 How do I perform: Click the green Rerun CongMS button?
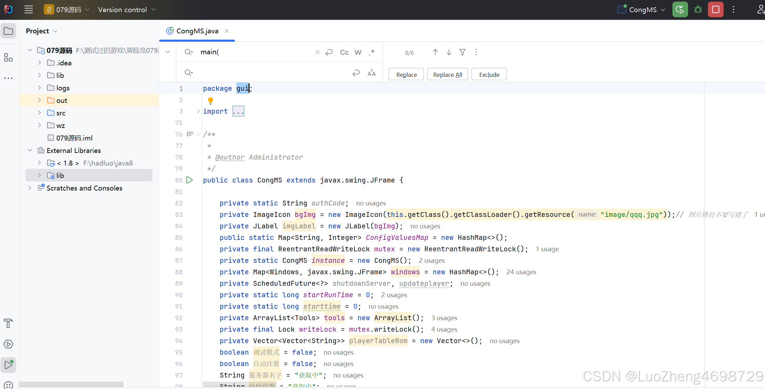click(x=680, y=9)
